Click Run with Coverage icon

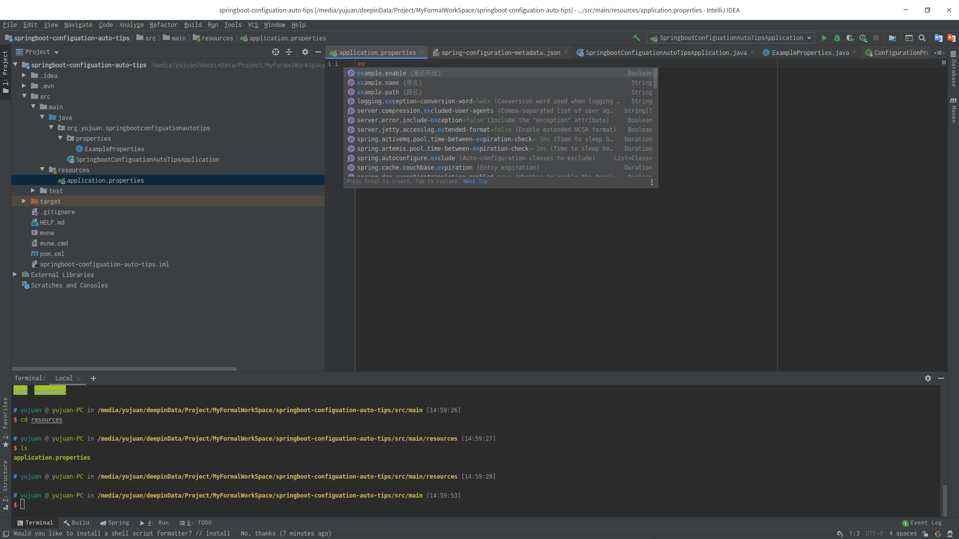[850, 38]
